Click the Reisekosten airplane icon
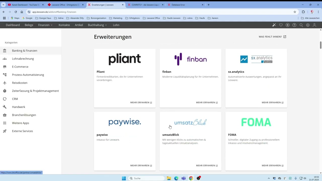Image resolution: width=322 pixels, height=181 pixels. tap(5, 83)
